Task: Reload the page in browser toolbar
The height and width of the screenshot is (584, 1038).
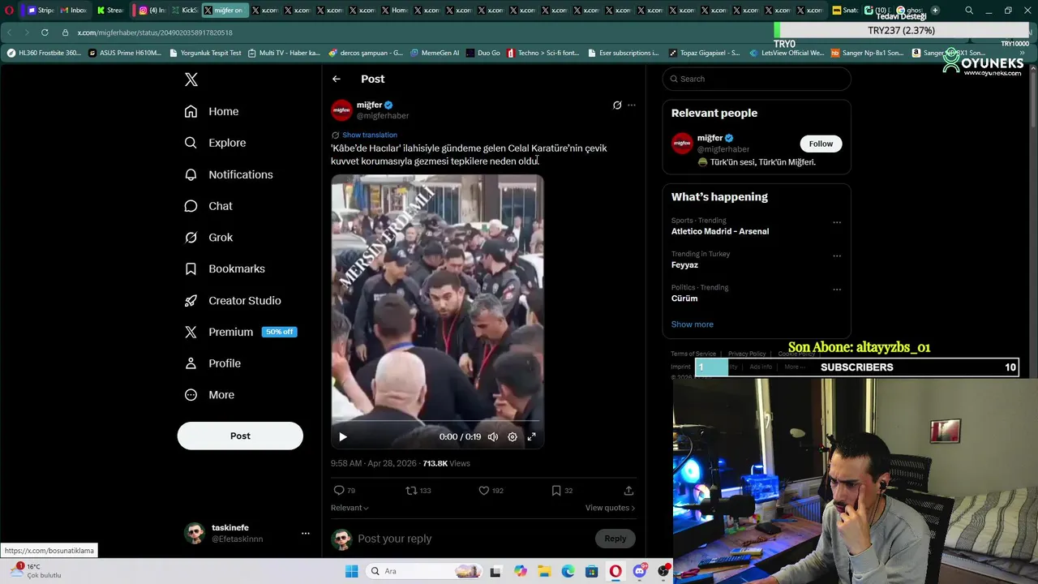Action: tap(45, 32)
